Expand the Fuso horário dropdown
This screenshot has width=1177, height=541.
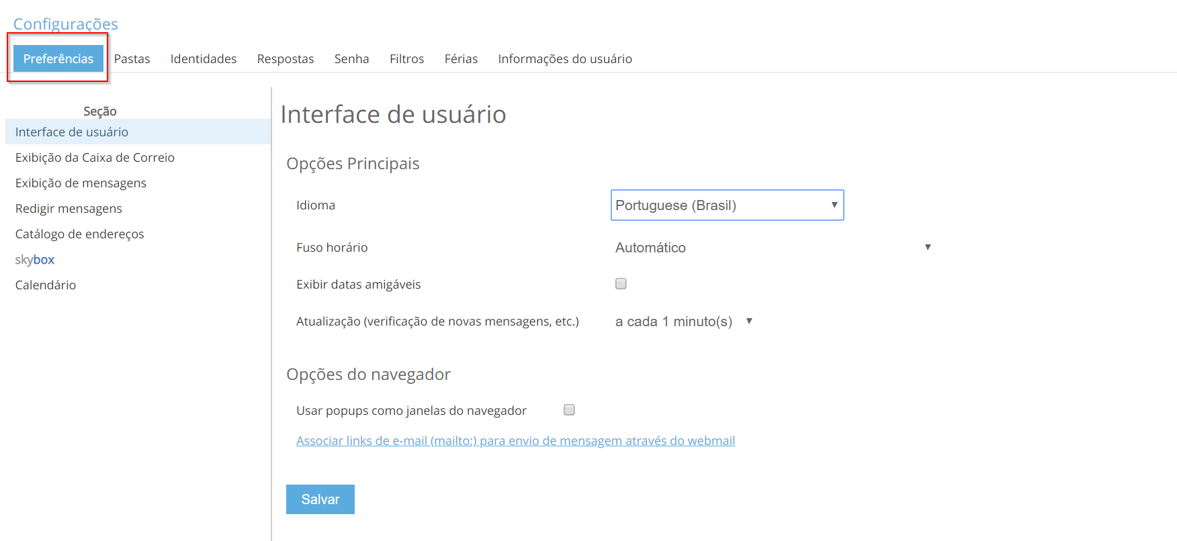click(773, 248)
